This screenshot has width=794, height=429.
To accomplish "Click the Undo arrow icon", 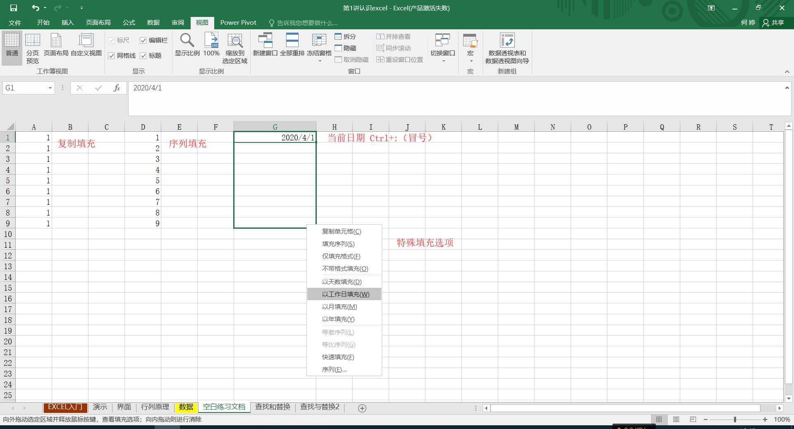I will (x=36, y=8).
